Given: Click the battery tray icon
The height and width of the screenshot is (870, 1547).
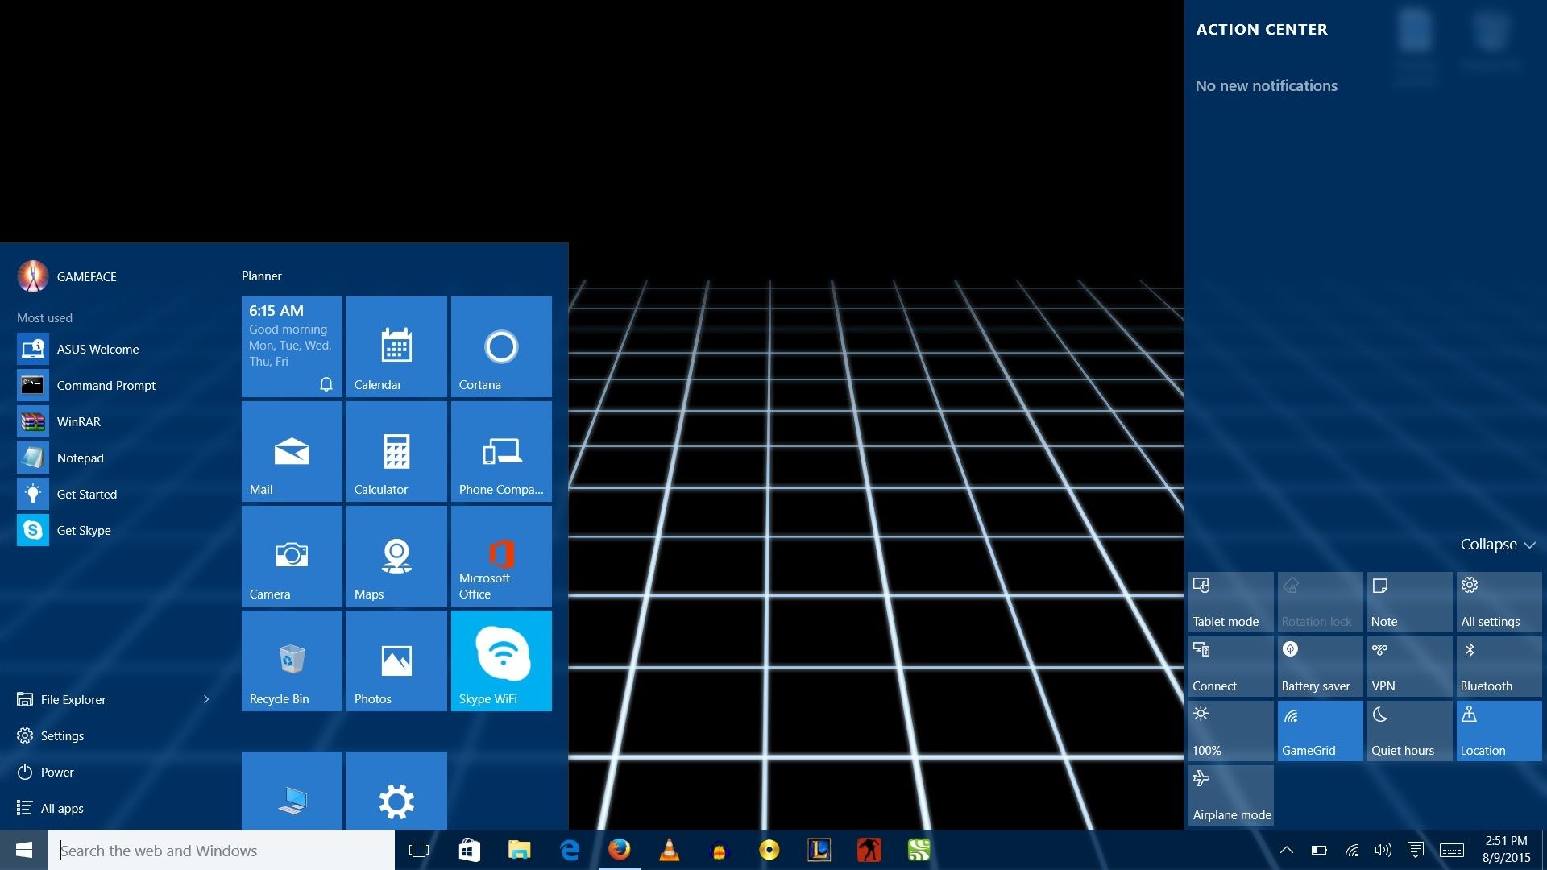Looking at the screenshot, I should 1319,850.
